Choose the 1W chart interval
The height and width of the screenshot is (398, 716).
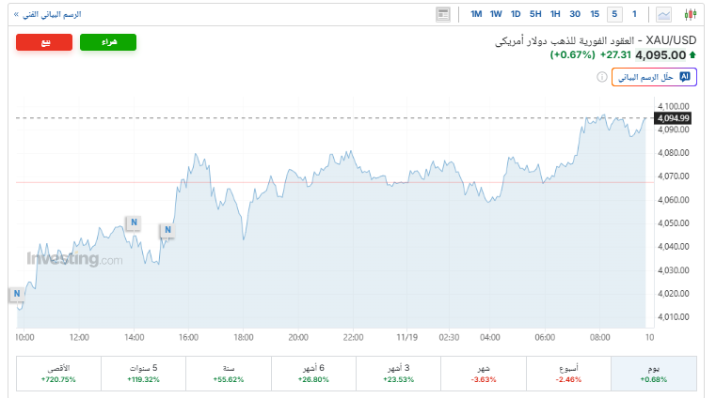496,14
